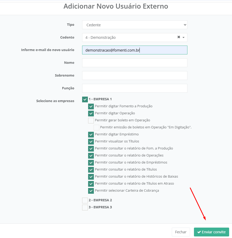This screenshot has width=232, height=238.
Task: Tick boleto emission 'Em Digitação' checkbox
Action: click(96, 127)
